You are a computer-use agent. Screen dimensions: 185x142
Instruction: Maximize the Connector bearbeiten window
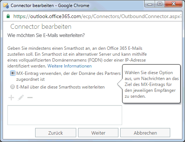click(159, 4)
